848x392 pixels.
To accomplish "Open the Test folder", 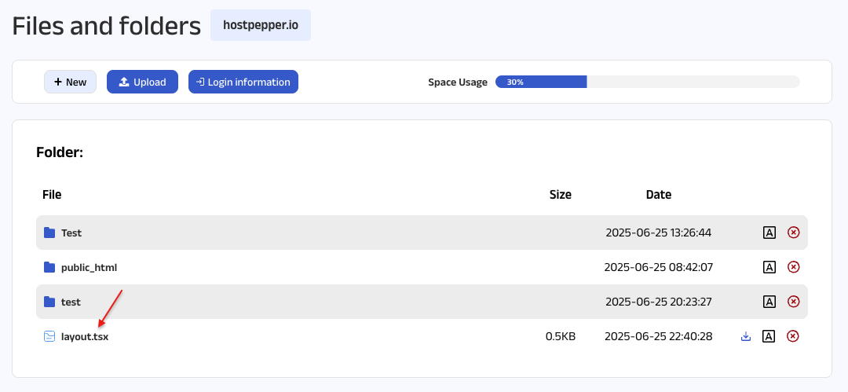I will pyautogui.click(x=71, y=233).
